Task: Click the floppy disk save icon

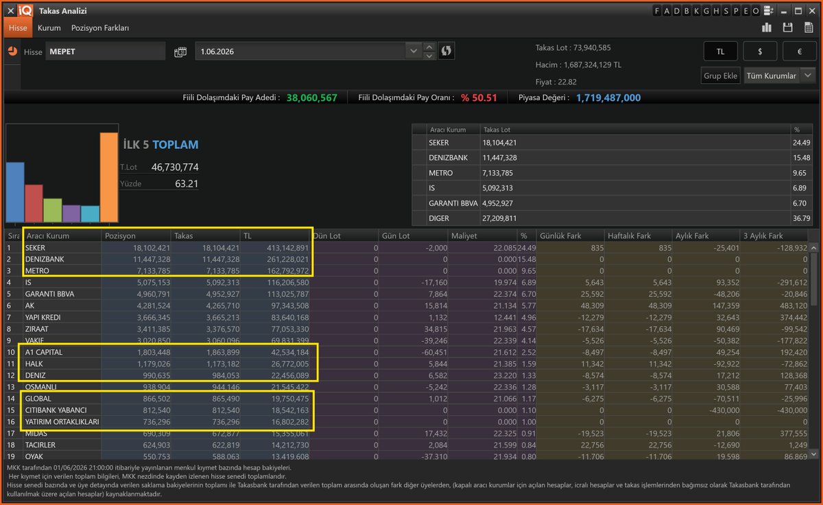Action: (788, 27)
